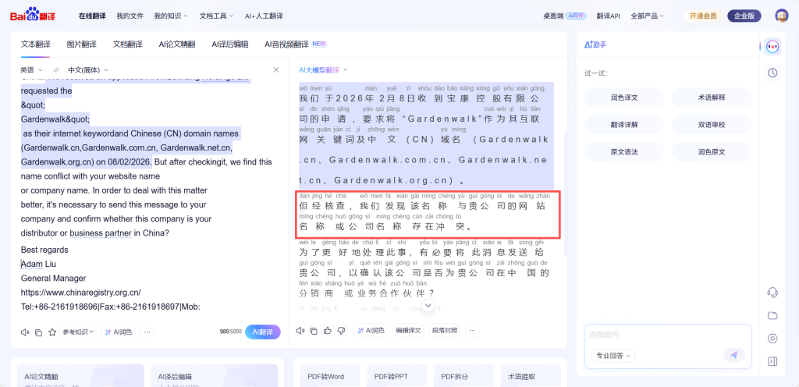Swap source and target languages
Image resolution: width=799 pixels, height=387 pixels.
click(x=56, y=69)
